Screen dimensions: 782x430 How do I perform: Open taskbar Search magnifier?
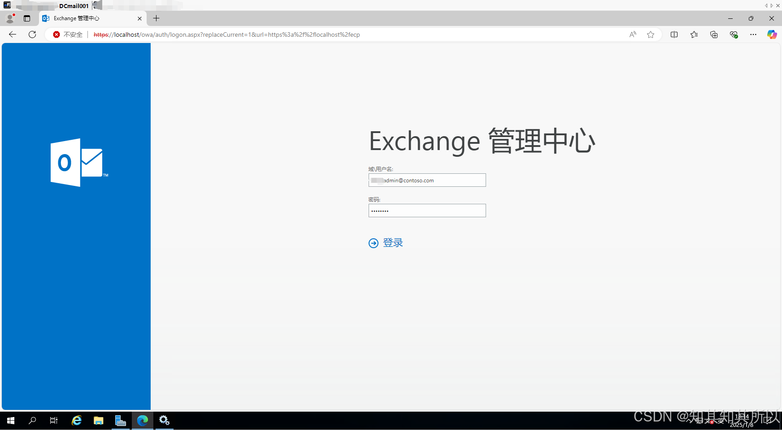[32, 421]
